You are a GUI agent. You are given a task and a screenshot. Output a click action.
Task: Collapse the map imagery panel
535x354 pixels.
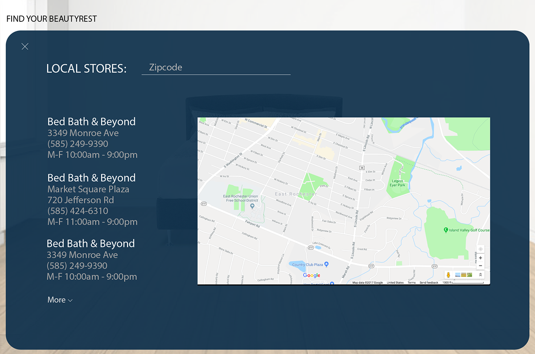click(x=480, y=275)
